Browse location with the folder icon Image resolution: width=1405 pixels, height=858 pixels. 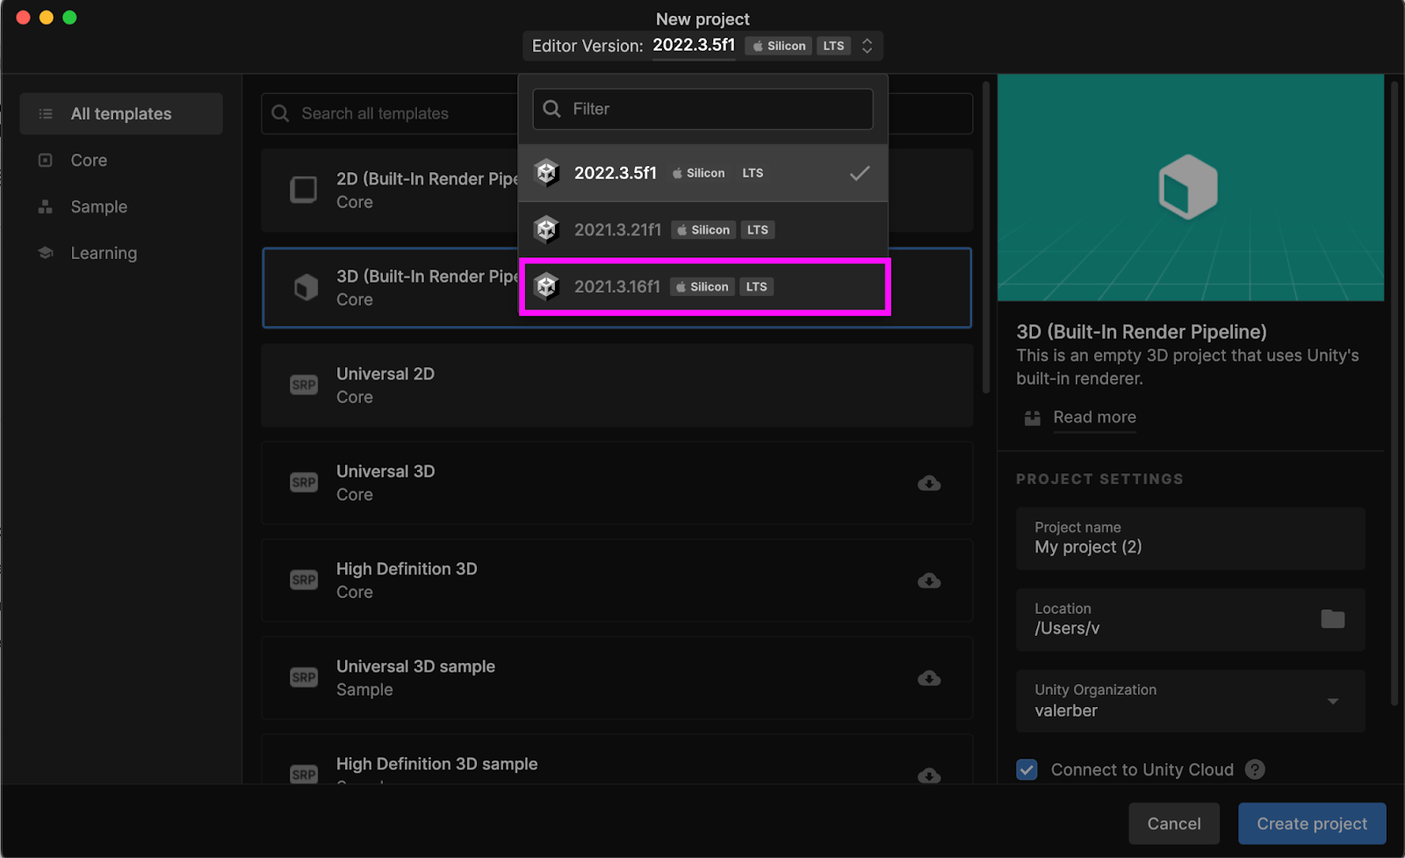click(x=1333, y=619)
